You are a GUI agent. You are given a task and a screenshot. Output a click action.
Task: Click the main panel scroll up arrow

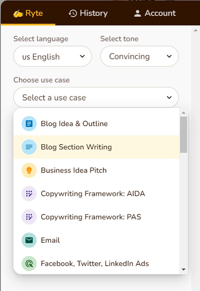[x=195, y=30]
